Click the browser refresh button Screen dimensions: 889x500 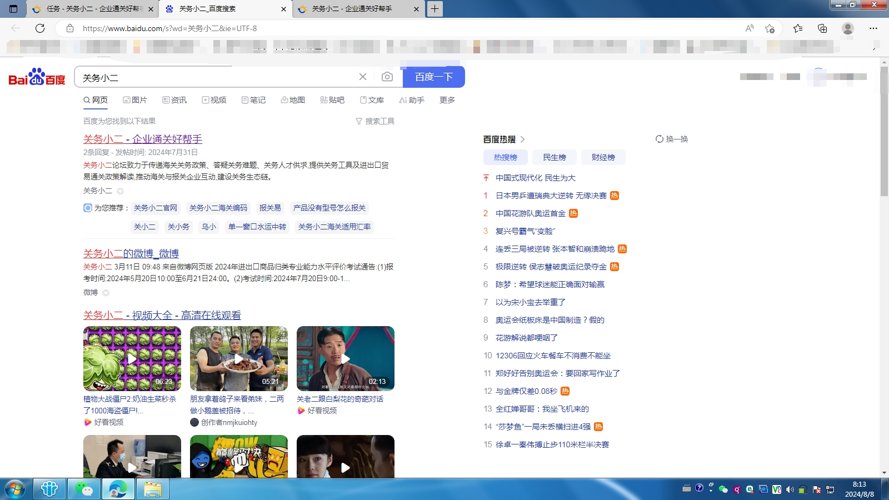[x=40, y=28]
